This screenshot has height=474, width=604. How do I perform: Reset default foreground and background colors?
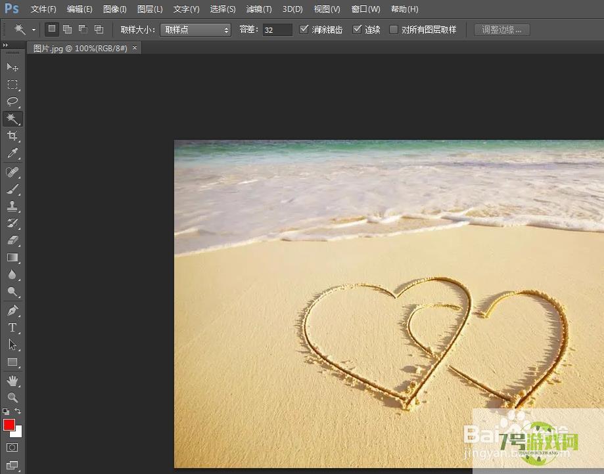pyautogui.click(x=6, y=411)
